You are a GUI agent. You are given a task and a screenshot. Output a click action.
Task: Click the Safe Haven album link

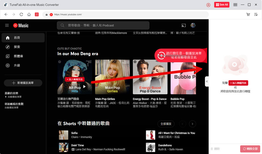pyautogui.click(x=176, y=149)
